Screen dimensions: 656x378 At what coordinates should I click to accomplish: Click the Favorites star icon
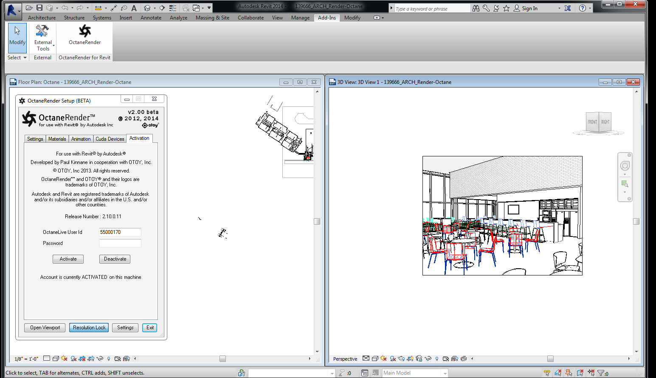pos(506,8)
